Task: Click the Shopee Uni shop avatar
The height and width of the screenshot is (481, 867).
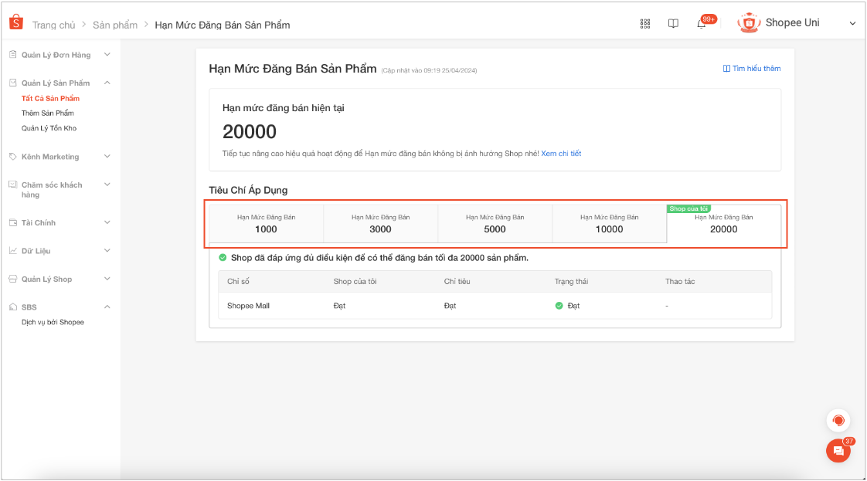Action: click(x=749, y=23)
